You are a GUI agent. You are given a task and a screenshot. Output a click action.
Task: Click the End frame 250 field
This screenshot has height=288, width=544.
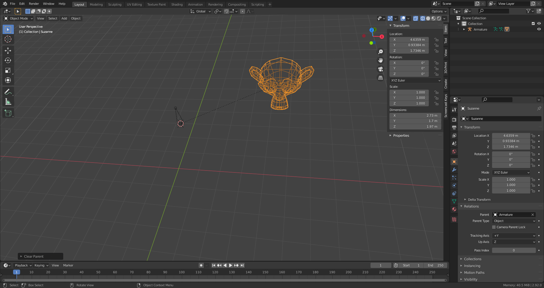coord(435,265)
